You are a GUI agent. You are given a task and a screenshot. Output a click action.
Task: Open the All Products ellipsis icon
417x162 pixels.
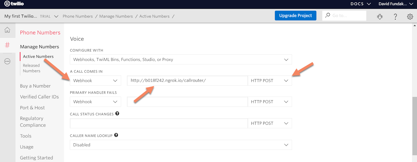click(x=7, y=61)
